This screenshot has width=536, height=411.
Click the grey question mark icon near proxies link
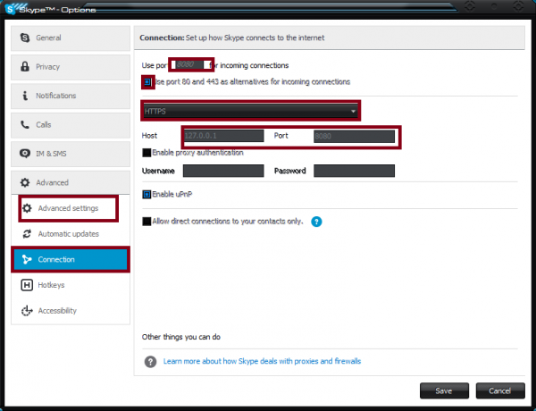pyautogui.click(x=150, y=362)
